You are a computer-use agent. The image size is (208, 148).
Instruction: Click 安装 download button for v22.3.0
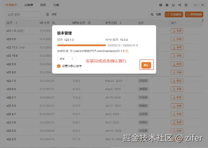tap(177, 131)
